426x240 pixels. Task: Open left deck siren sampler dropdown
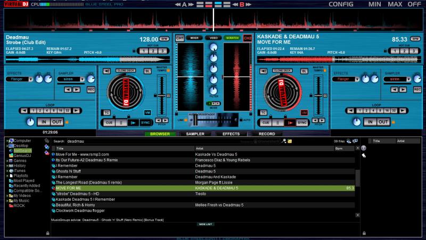pos(82,79)
